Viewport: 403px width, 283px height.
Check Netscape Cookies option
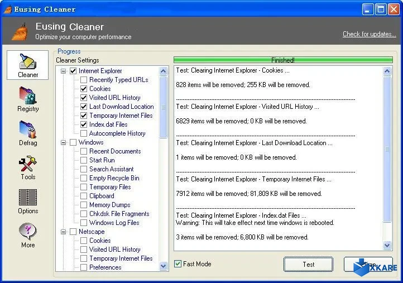[x=84, y=241]
